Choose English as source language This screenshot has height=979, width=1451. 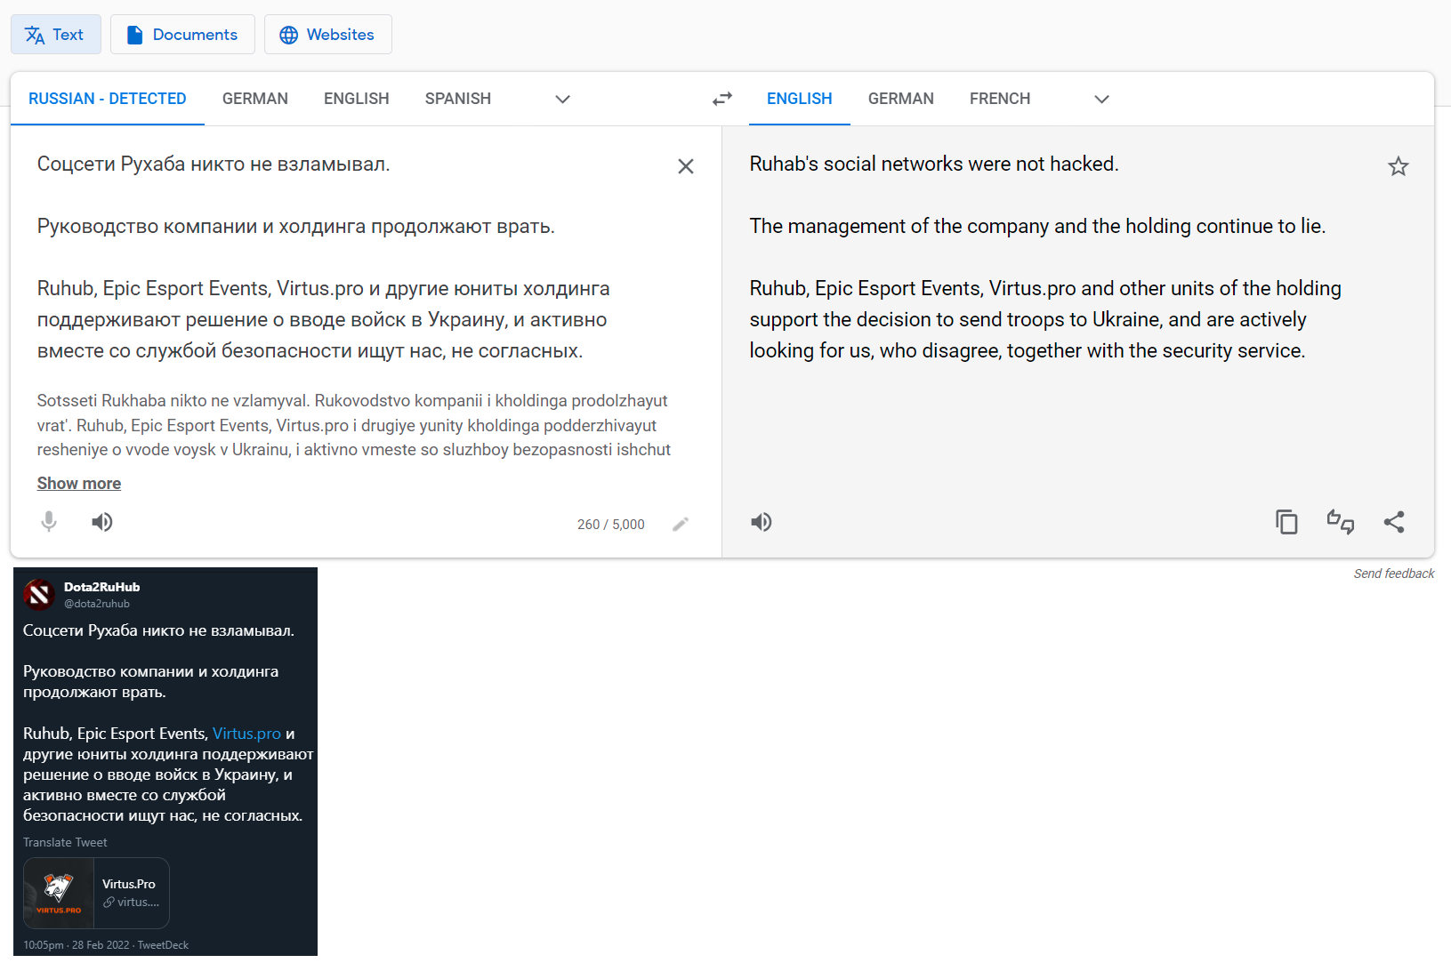pos(357,99)
